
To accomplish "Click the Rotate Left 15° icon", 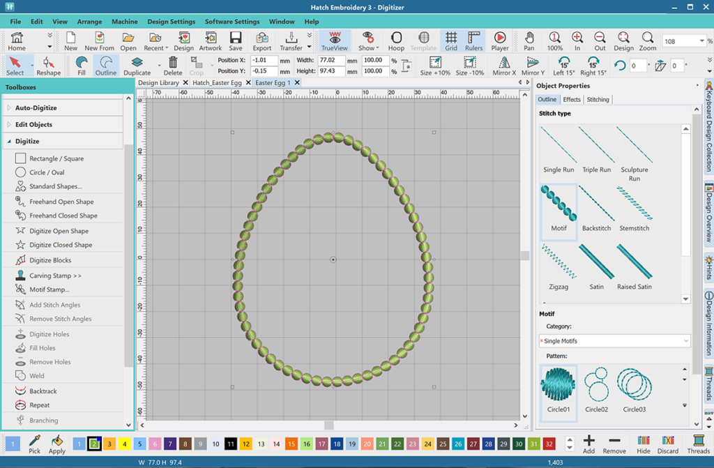I will [x=563, y=66].
